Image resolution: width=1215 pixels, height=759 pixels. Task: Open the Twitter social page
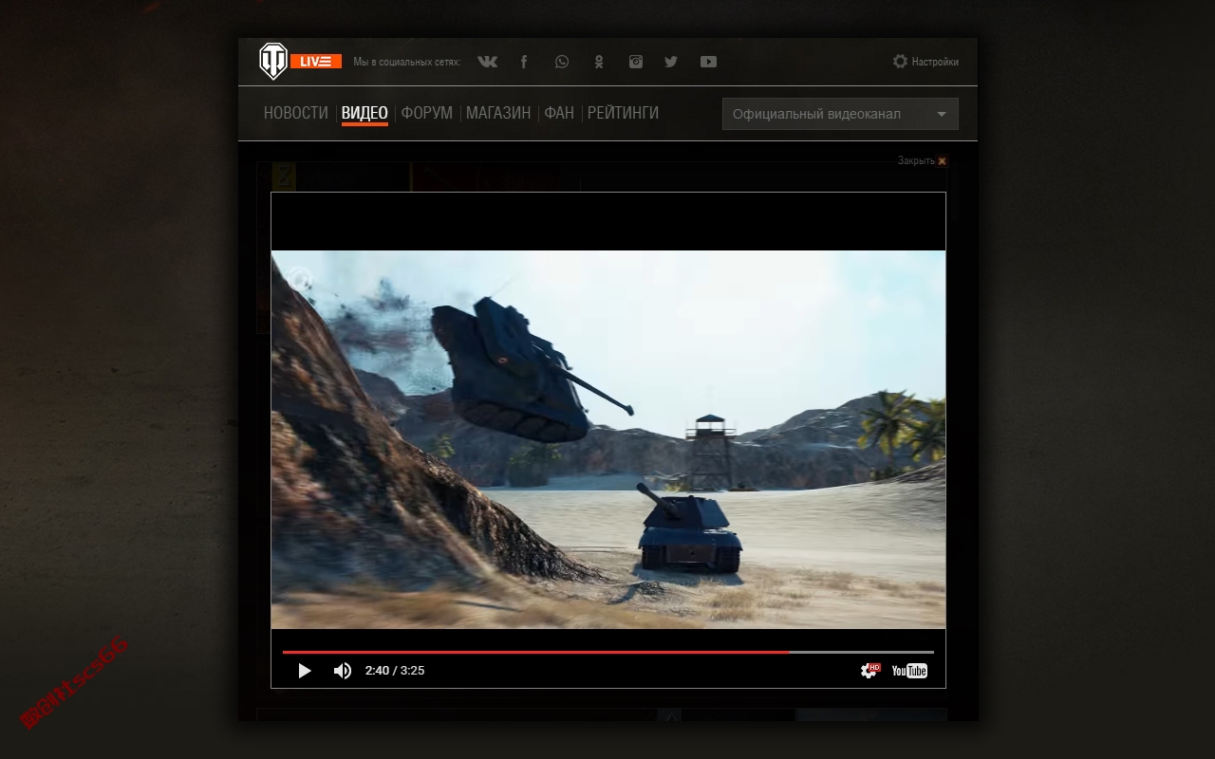(x=671, y=62)
